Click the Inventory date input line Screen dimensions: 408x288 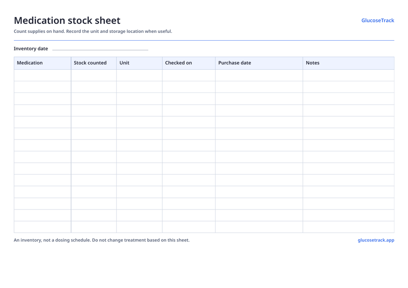[x=100, y=48]
